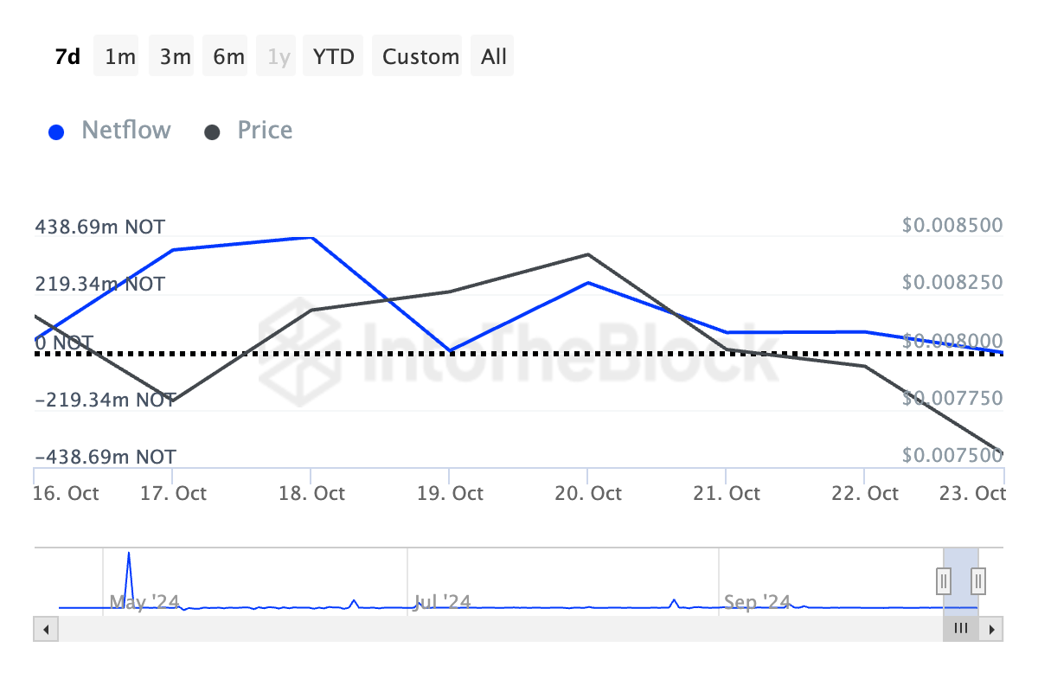Viewport: 1038px width, 692px height.
Task: Select the 7d time range
Action: (x=67, y=57)
